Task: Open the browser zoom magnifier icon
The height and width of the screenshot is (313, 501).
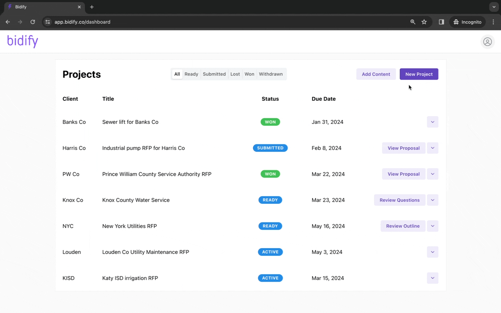Action: pyautogui.click(x=413, y=22)
